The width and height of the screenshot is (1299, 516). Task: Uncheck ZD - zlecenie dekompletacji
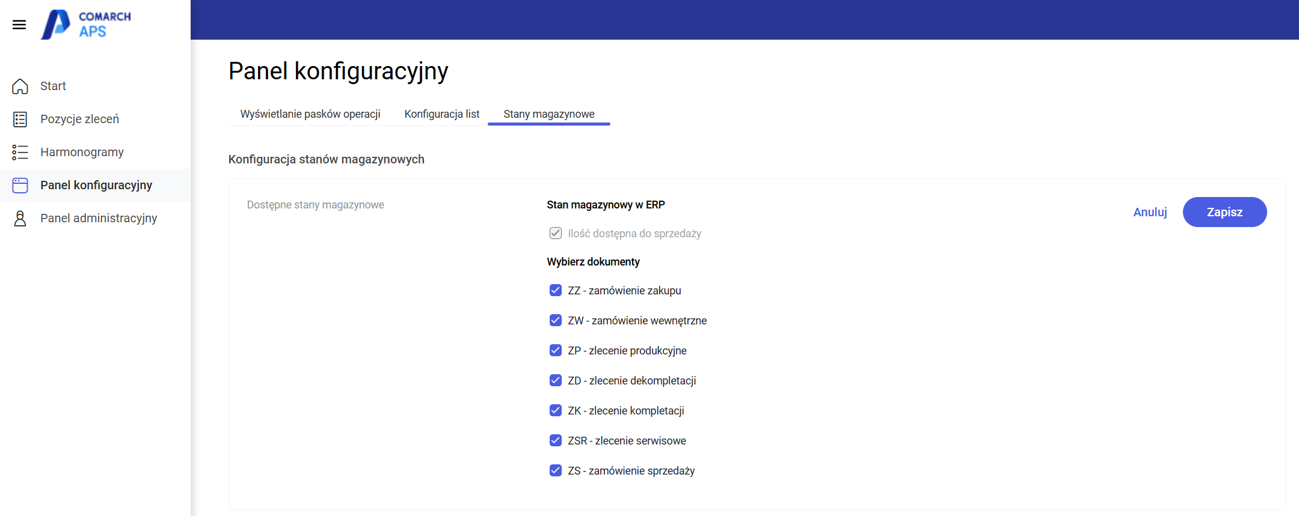click(x=556, y=380)
